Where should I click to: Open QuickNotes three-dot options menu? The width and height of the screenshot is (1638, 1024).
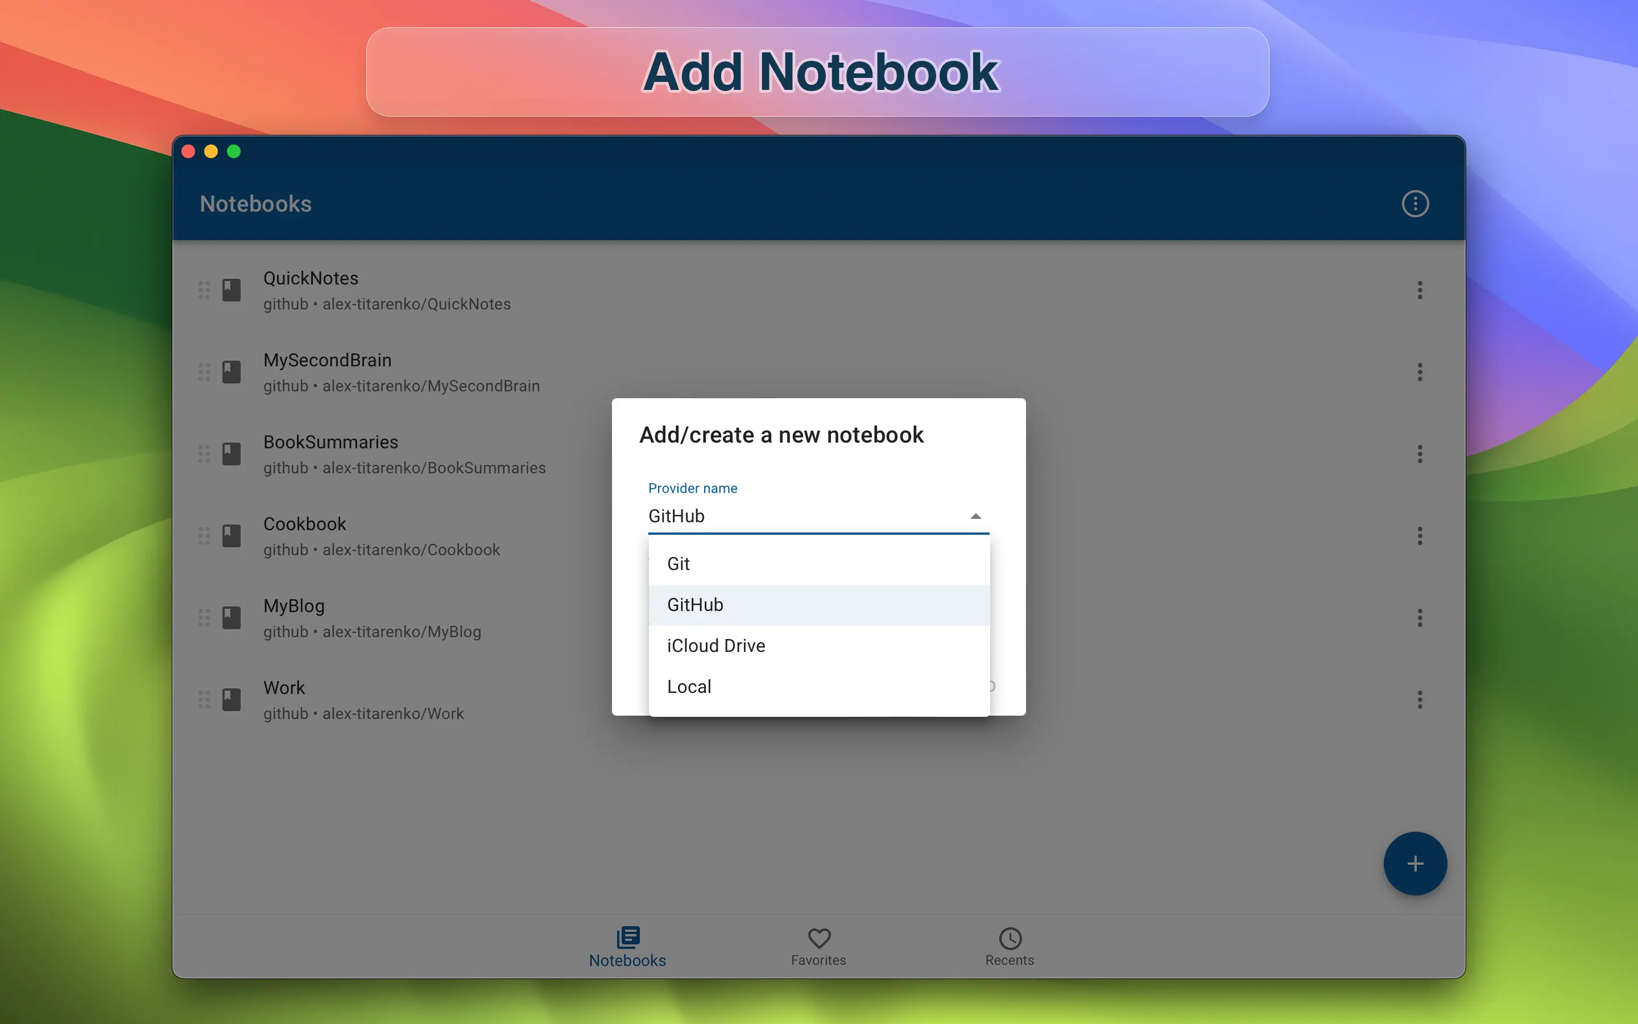click(x=1420, y=290)
